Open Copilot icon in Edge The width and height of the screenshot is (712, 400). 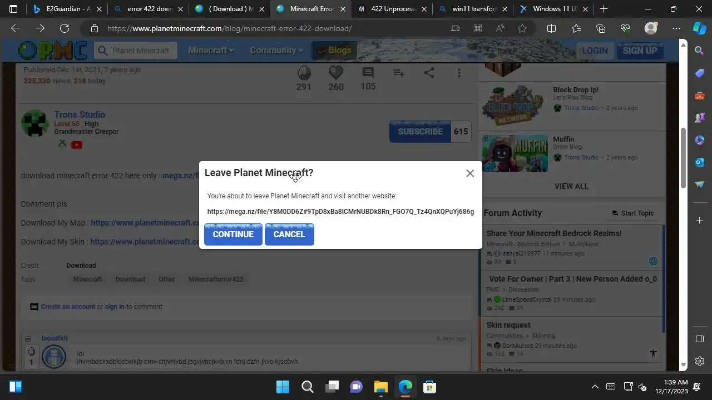[699, 28]
